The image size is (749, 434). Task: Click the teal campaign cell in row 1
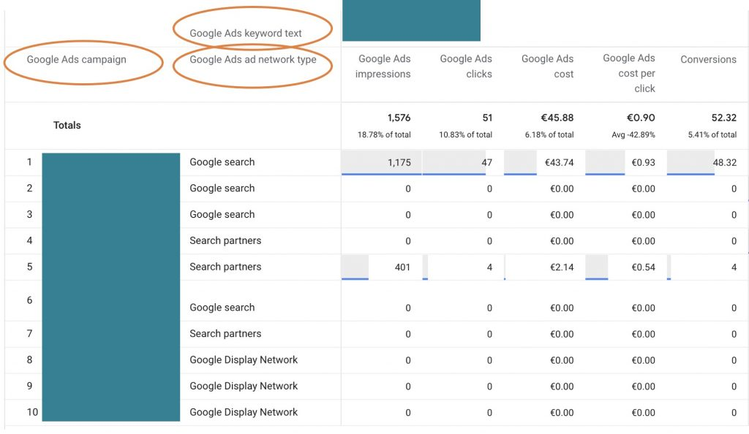(x=110, y=162)
